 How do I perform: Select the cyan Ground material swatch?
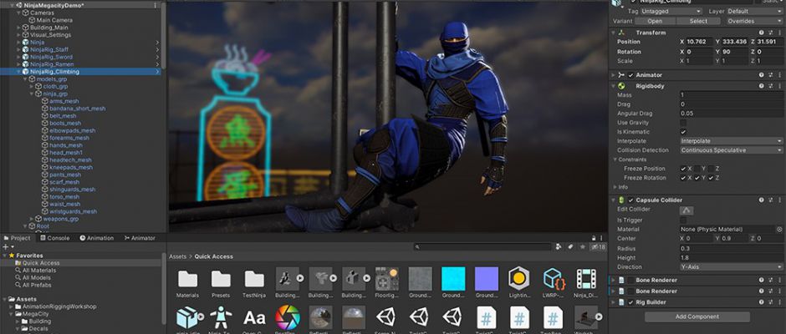click(453, 278)
